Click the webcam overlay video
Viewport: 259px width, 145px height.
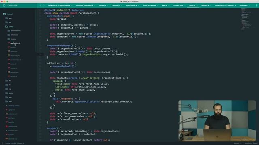coord(217,121)
